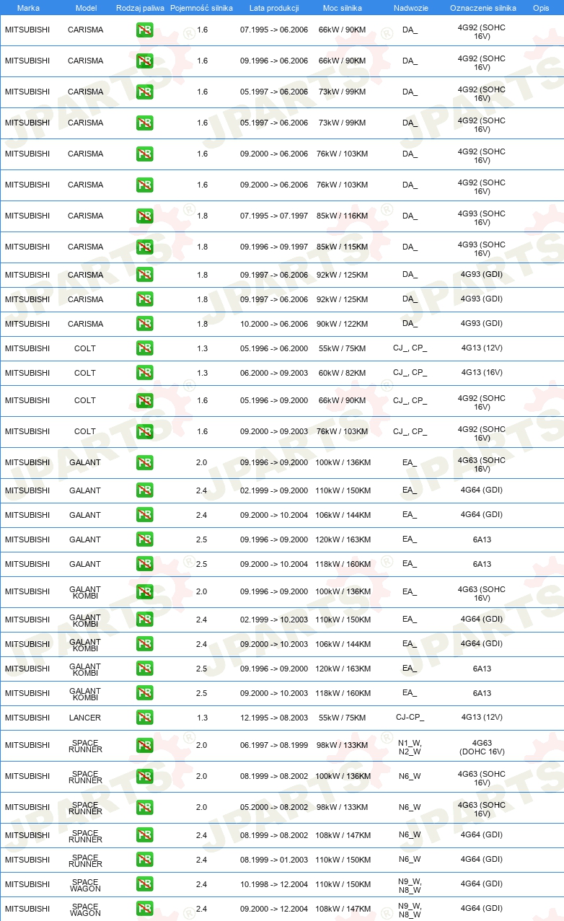
Task: Click the 60kW / 82KM power cell
Action: [x=343, y=372]
